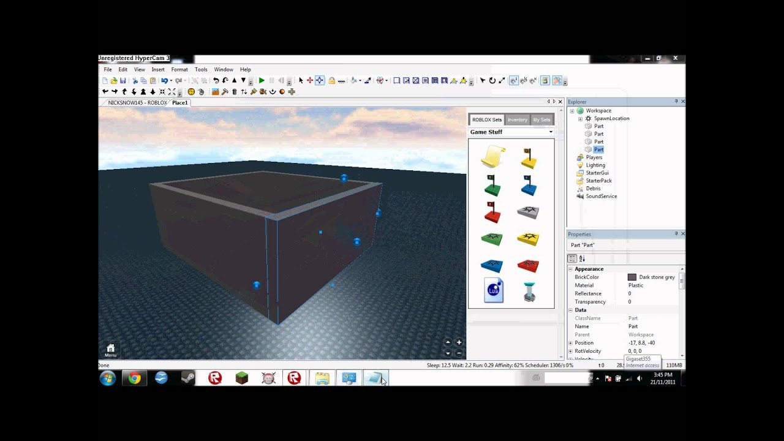Open the Insert menu
This screenshot has width=784, height=441.
click(x=158, y=70)
